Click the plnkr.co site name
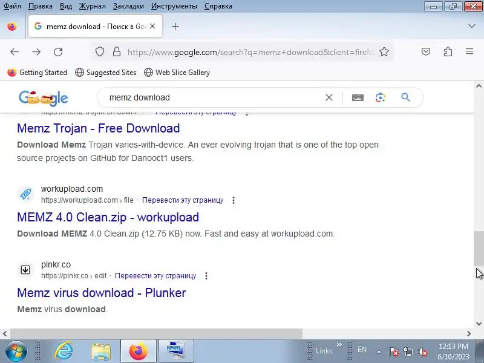This screenshot has width=484, height=363. click(x=56, y=264)
